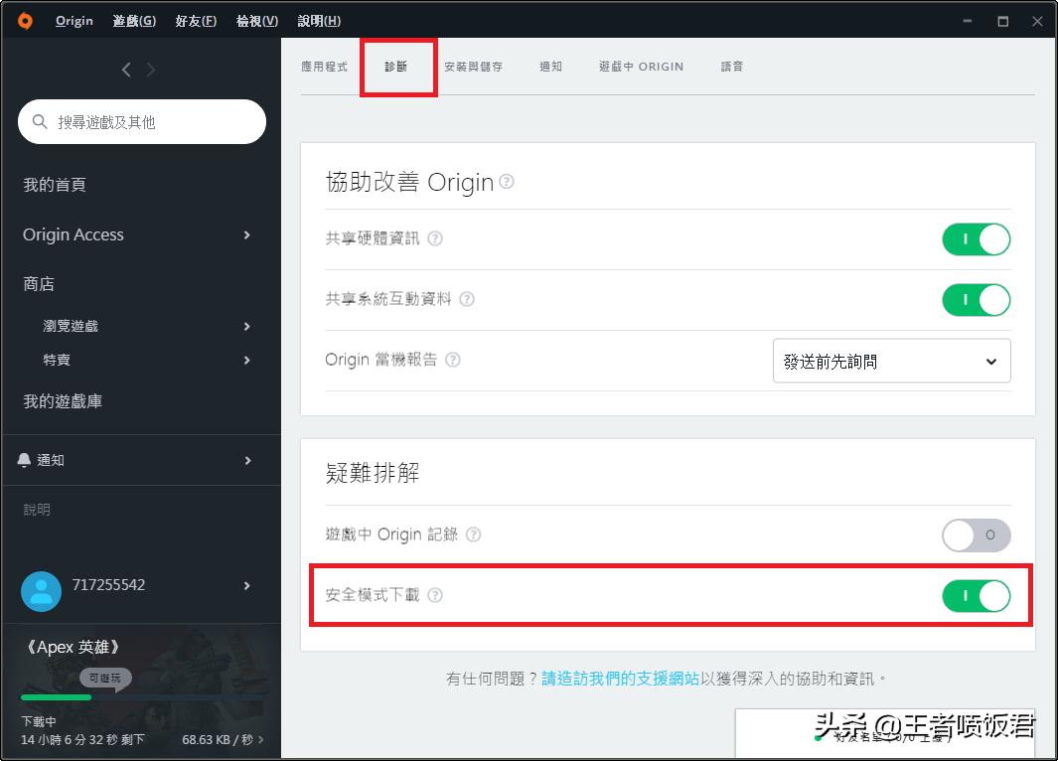This screenshot has height=761, width=1058.
Task: Click the help icon beside 共享硬體資訊
Action: (x=434, y=238)
